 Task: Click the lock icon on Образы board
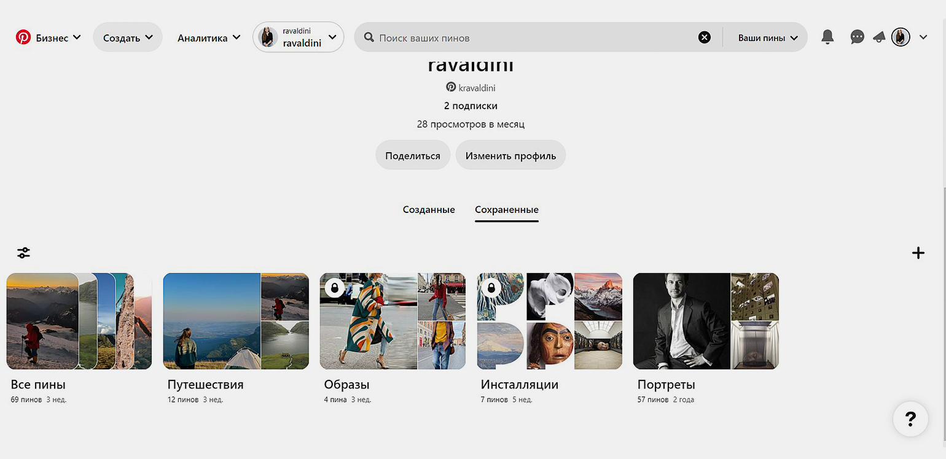335,287
